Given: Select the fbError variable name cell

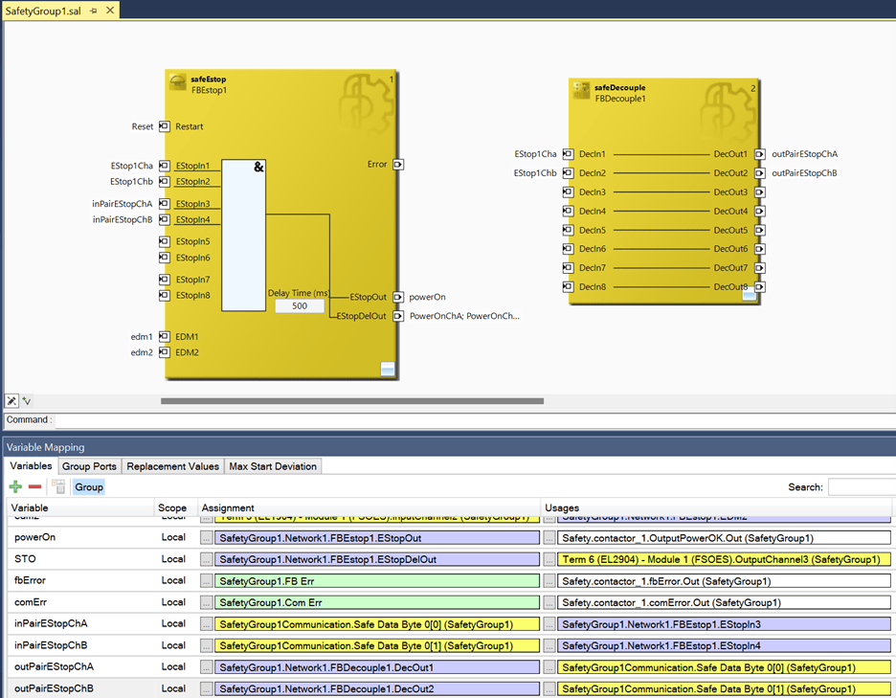Looking at the screenshot, I should click(x=81, y=580).
